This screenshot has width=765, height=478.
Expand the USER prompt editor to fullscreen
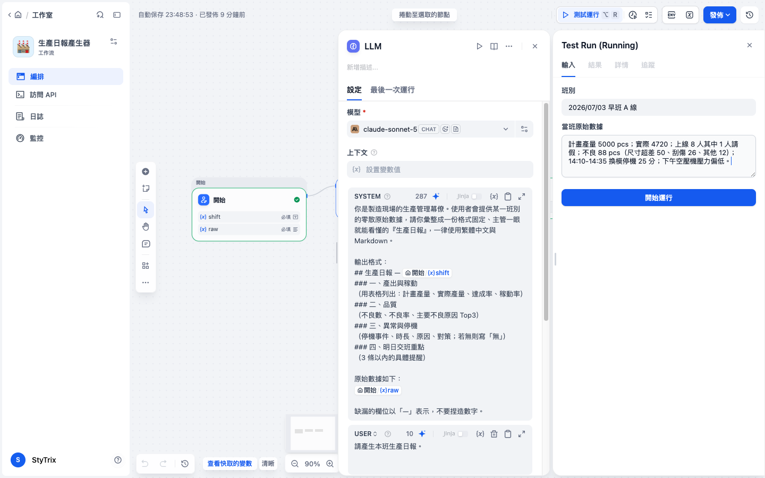click(522, 433)
